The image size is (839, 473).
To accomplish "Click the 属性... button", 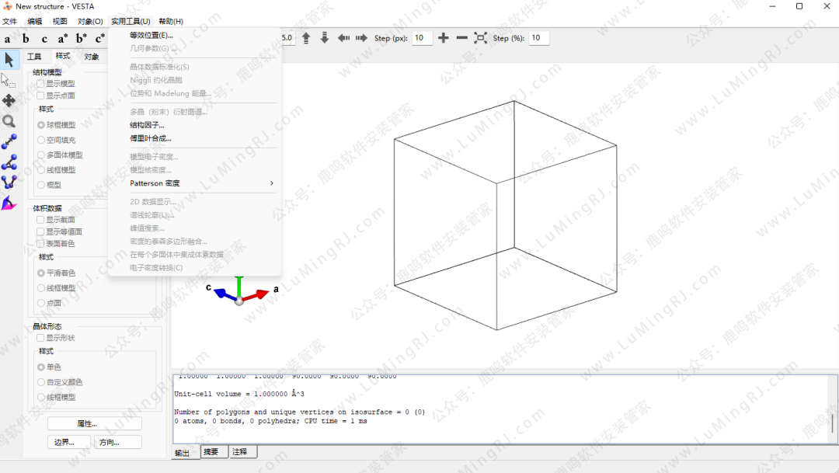I will [x=94, y=424].
